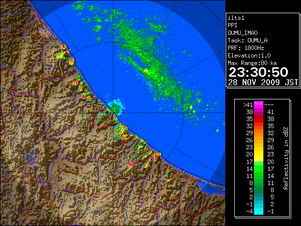Pick the yellow 20 to 23 dBZ swatch
301x226 pixels.
[x=259, y=154]
